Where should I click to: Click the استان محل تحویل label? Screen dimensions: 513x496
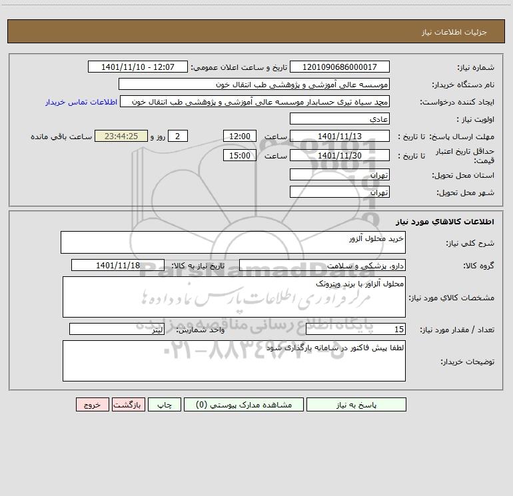point(463,175)
